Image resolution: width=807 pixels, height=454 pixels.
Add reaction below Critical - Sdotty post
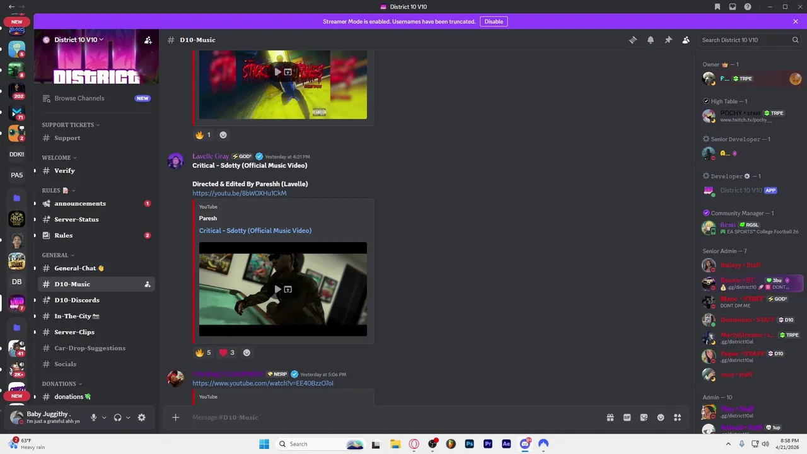(x=247, y=352)
